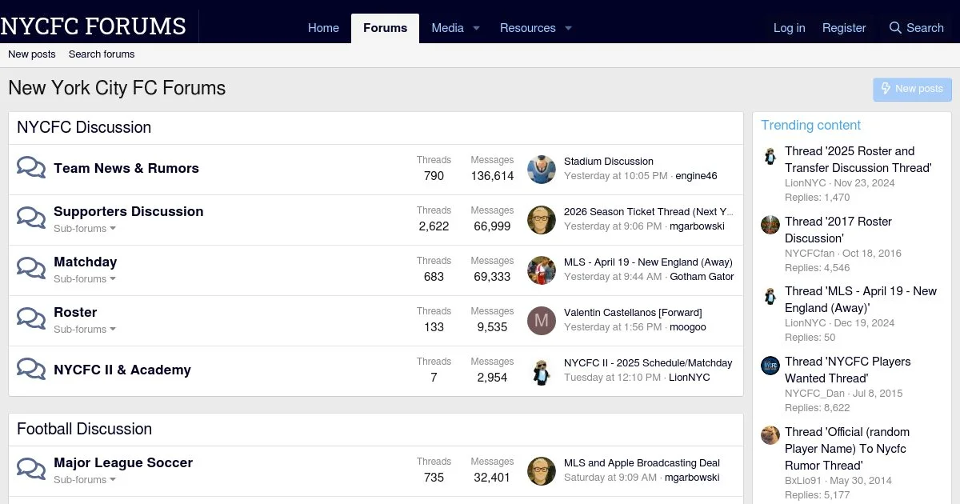Image resolution: width=960 pixels, height=504 pixels.
Task: Go to the Home tab
Action: point(323,28)
